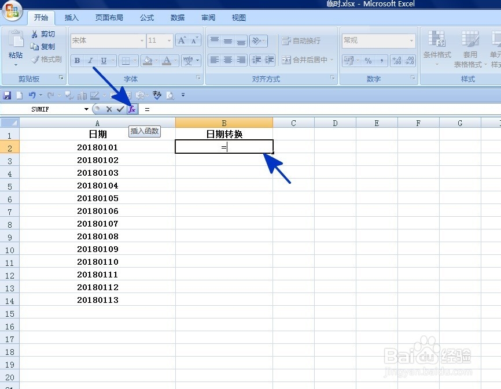Open the 页面布局 tab
Image resolution: width=501 pixels, height=389 pixels.
(x=109, y=17)
